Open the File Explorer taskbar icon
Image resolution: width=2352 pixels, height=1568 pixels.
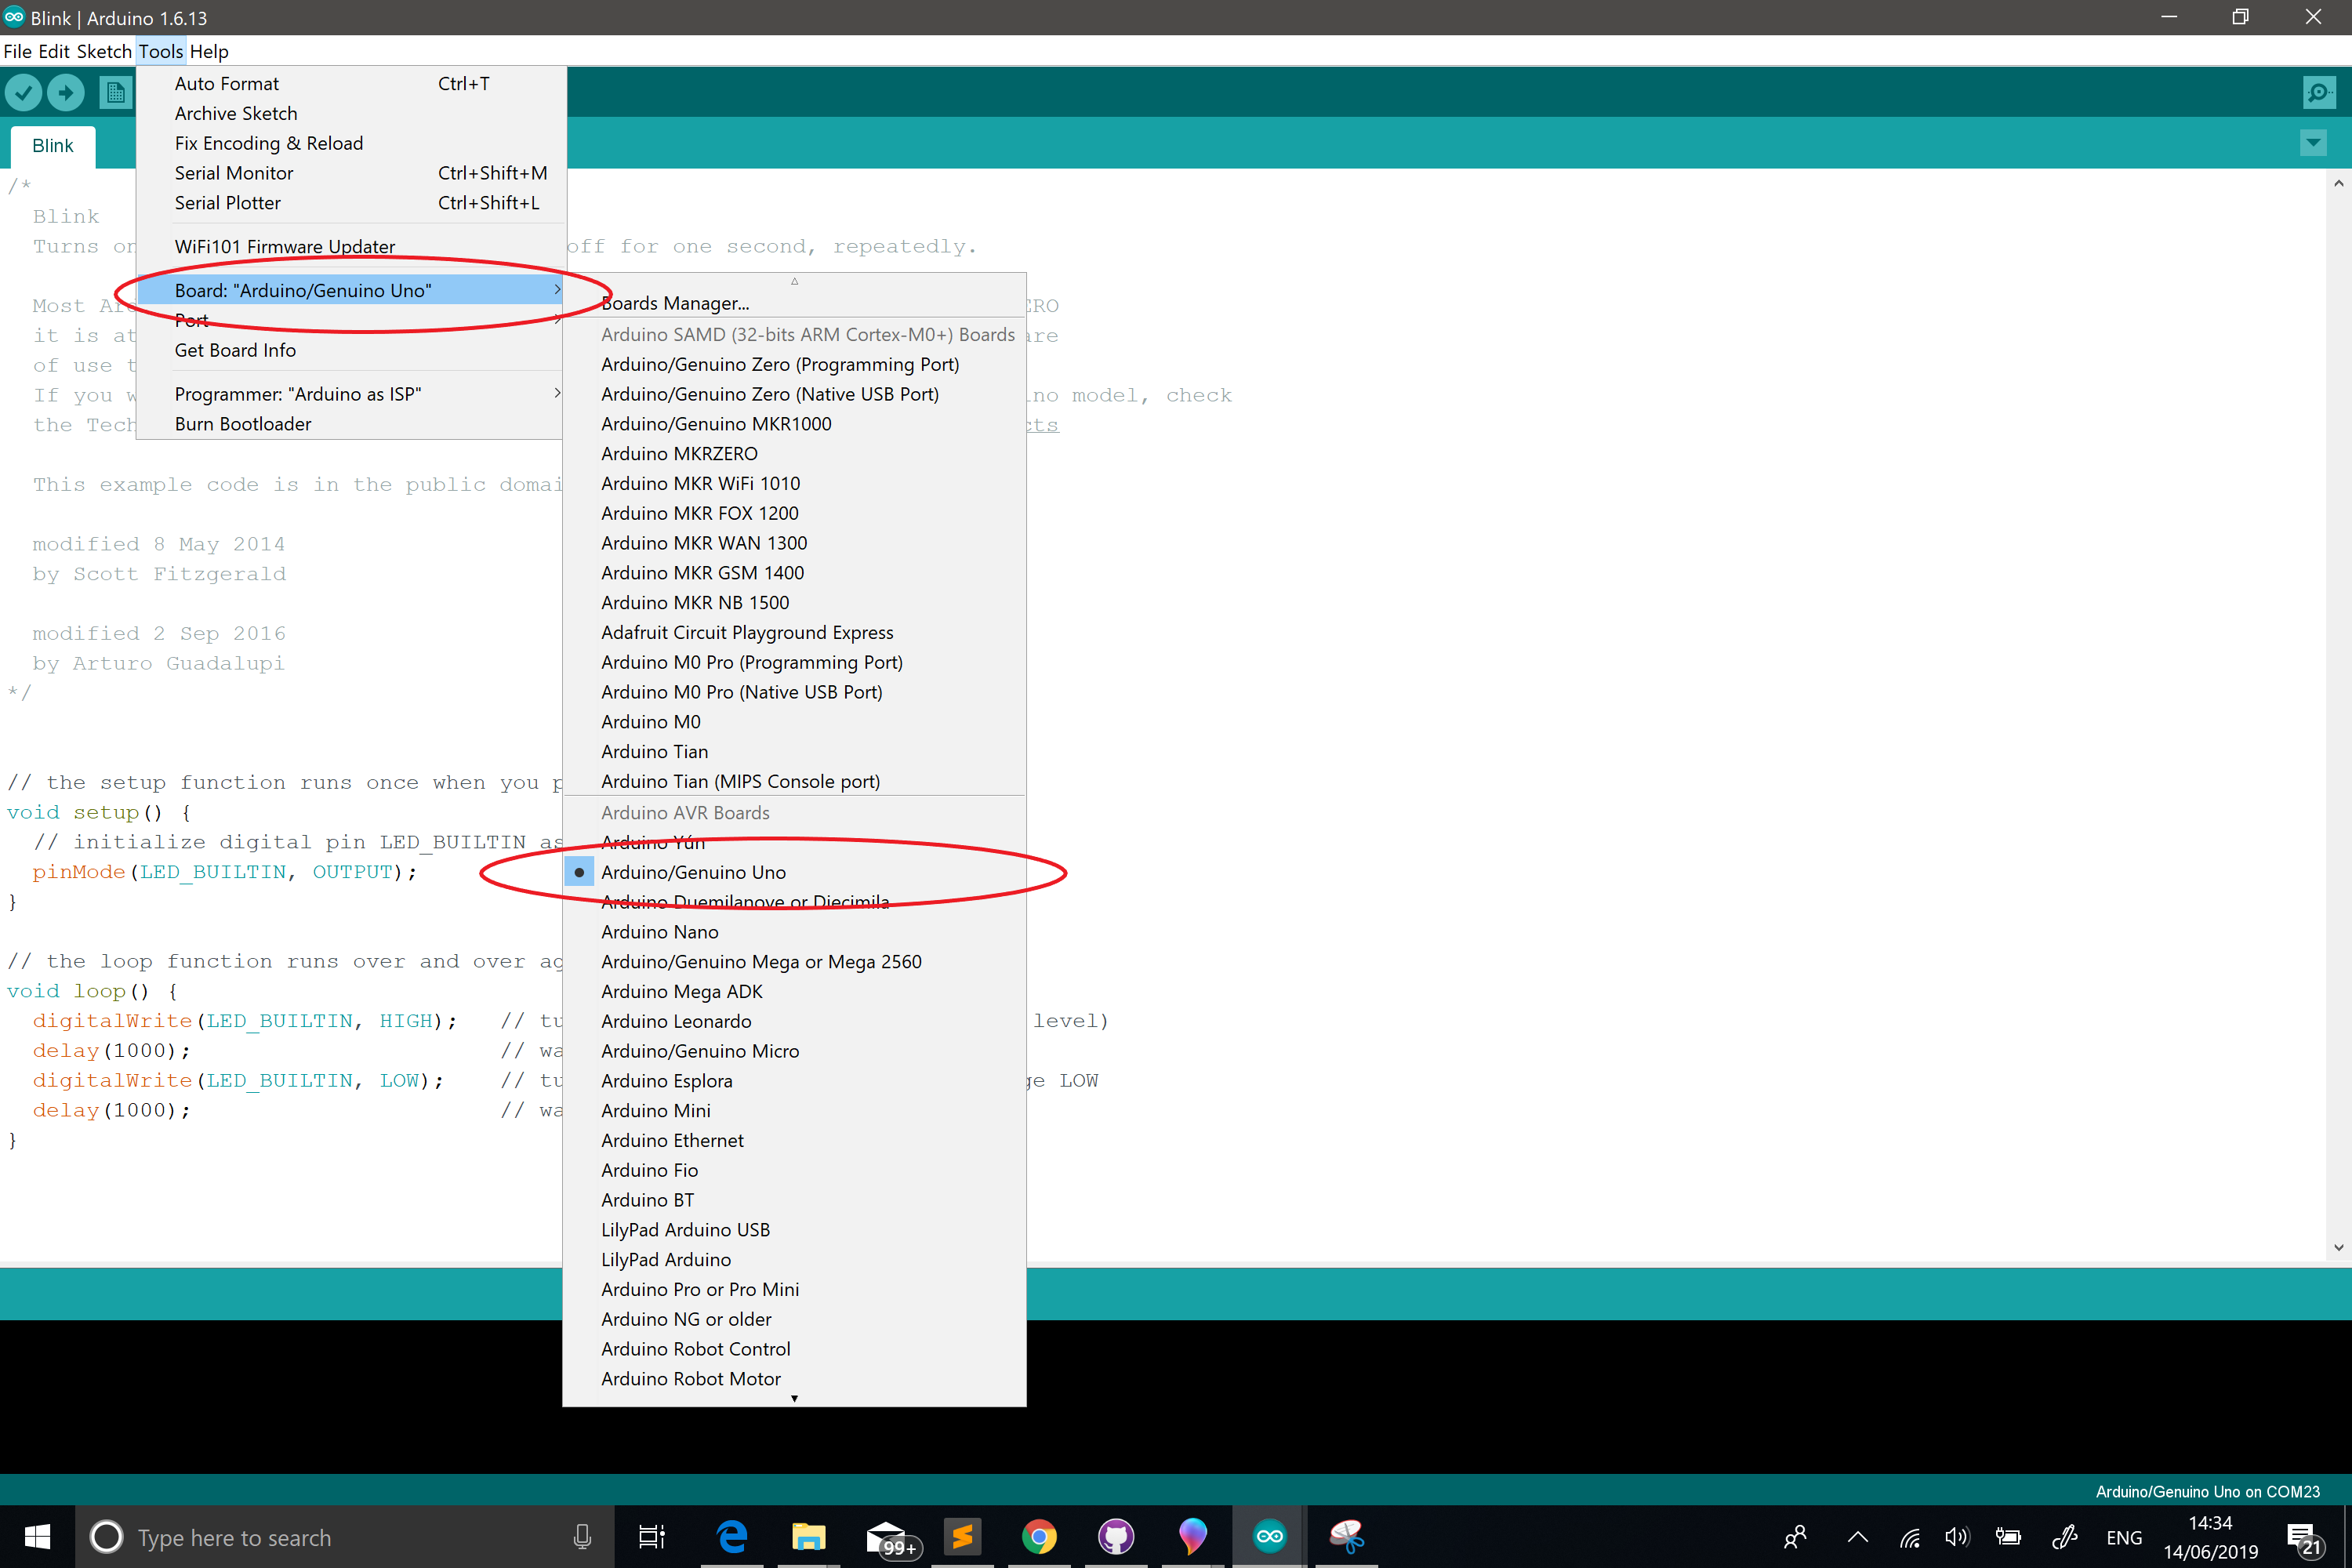pyautogui.click(x=808, y=1536)
